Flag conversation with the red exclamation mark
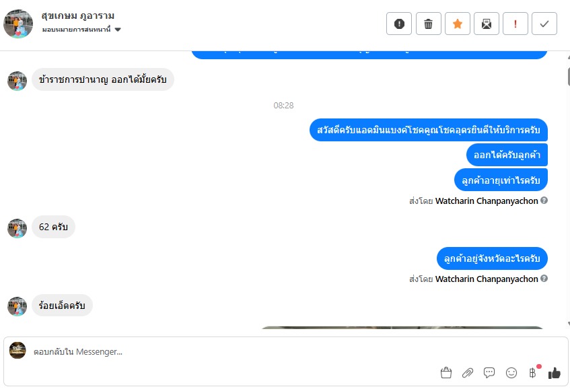Image resolution: width=570 pixels, height=389 pixels. click(515, 24)
